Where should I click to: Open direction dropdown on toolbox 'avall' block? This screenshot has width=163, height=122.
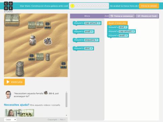pos(92,31)
